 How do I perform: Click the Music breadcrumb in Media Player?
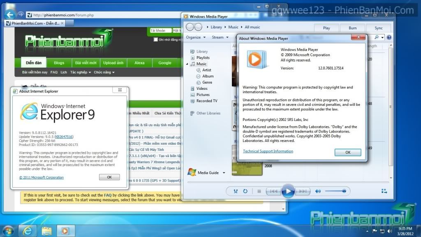click(x=233, y=27)
